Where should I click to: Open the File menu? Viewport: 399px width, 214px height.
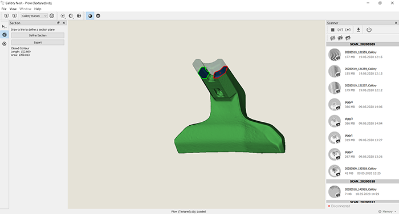pos(4,9)
